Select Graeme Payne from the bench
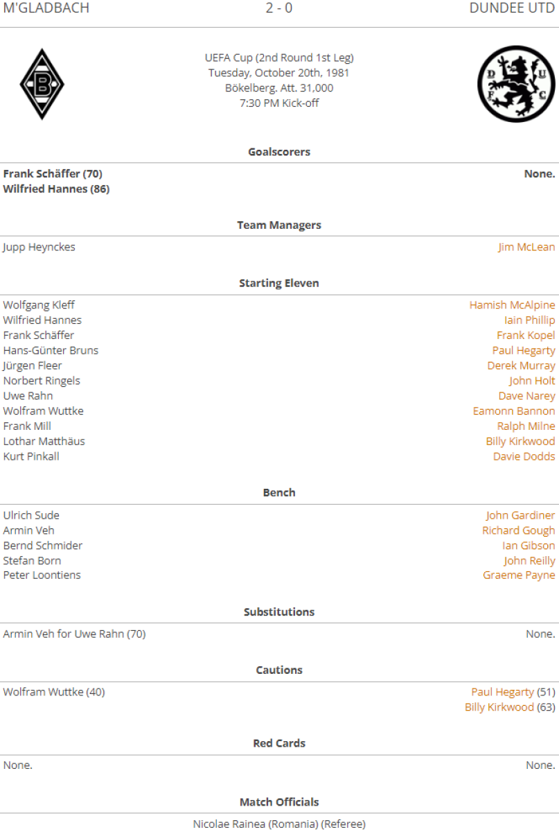 519,575
